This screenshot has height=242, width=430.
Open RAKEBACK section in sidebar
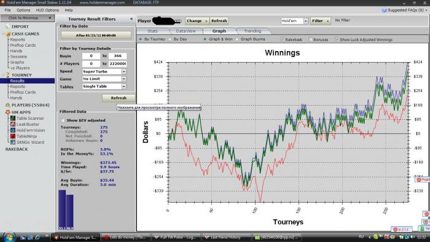click(x=17, y=149)
